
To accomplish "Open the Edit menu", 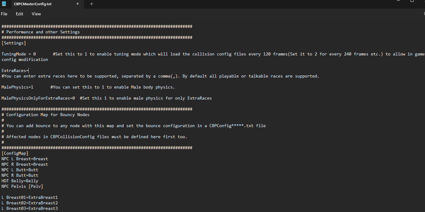I will 20,14.
